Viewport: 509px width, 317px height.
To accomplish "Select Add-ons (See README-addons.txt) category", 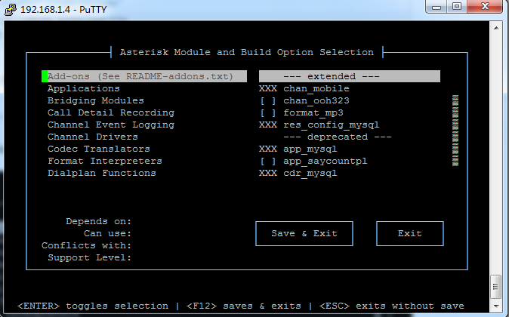I will [x=144, y=76].
